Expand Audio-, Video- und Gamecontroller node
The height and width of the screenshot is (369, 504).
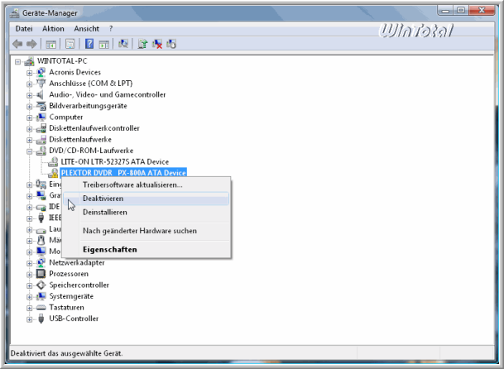[x=29, y=95]
